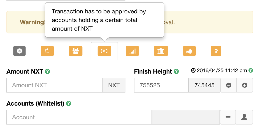The height and width of the screenshot is (128, 259).
Task: Select the thumbs-up approval tab
Action: pos(189,51)
